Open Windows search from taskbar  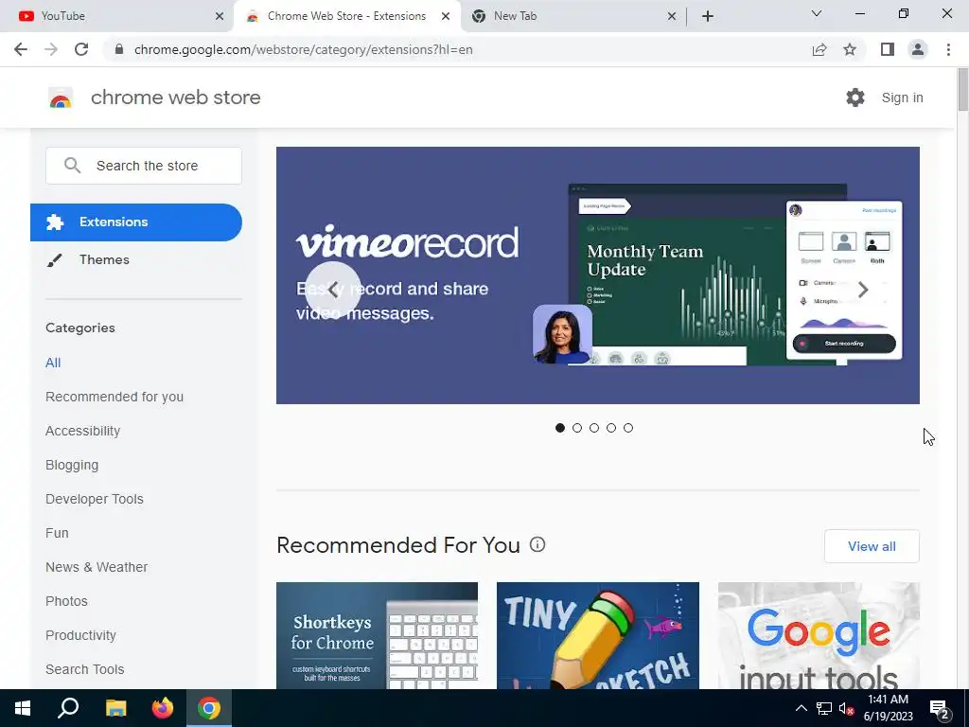tap(68, 708)
